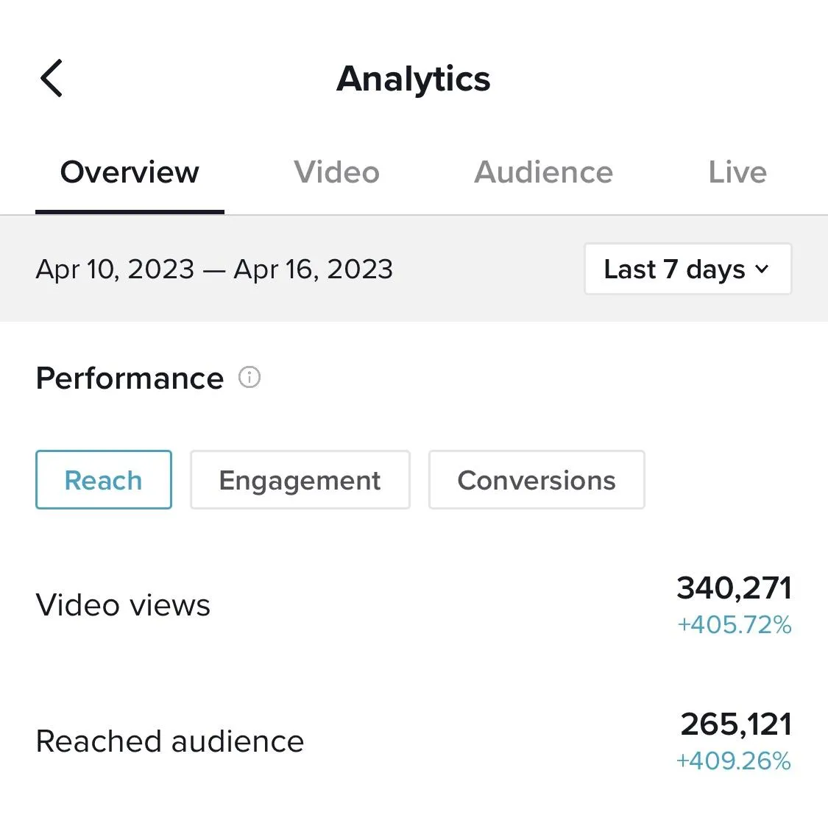This screenshot has height=815, width=828.
Task: Go back using the left arrow
Action: pyautogui.click(x=52, y=78)
